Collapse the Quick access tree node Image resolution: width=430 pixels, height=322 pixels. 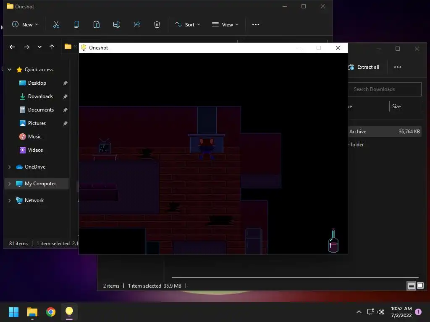10,70
